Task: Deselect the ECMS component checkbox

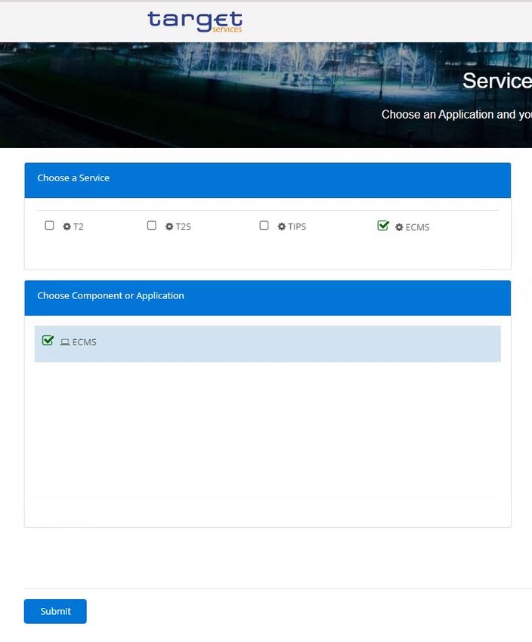Action: pos(48,341)
